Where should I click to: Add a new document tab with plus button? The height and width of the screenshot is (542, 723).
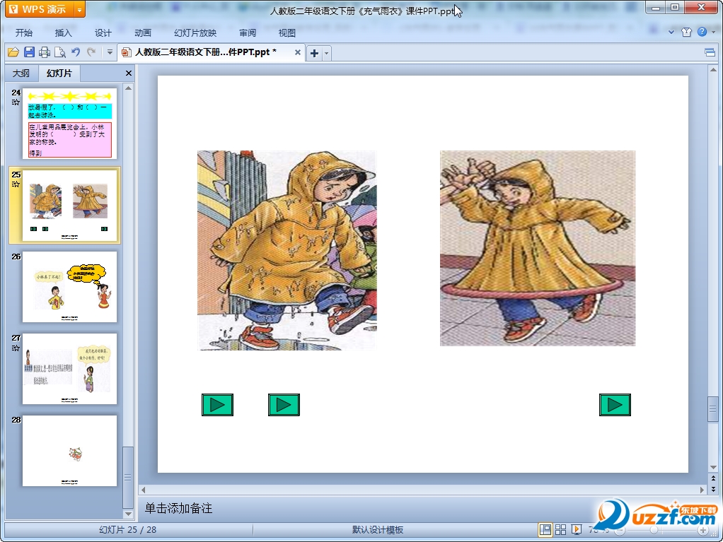[315, 53]
